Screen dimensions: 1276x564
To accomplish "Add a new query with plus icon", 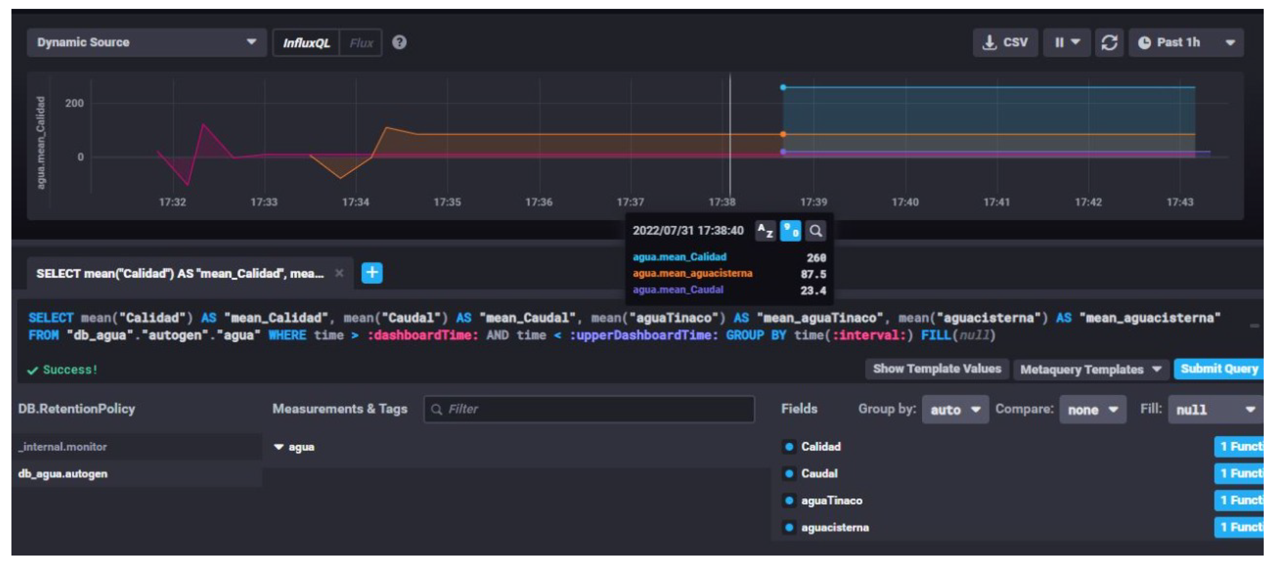I will coord(371,273).
